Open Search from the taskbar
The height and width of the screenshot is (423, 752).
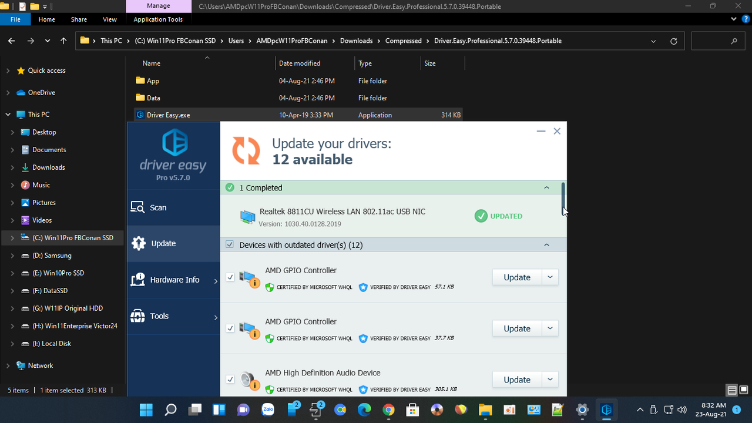[170, 409]
